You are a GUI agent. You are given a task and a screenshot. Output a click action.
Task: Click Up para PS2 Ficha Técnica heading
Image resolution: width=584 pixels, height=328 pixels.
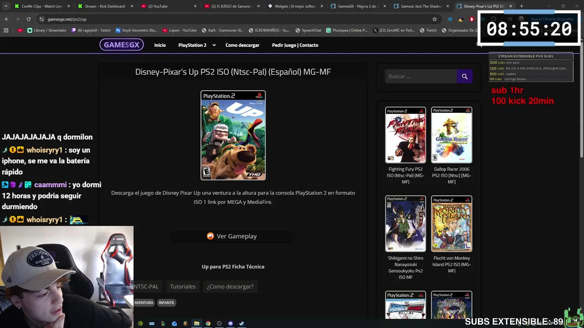(233, 266)
